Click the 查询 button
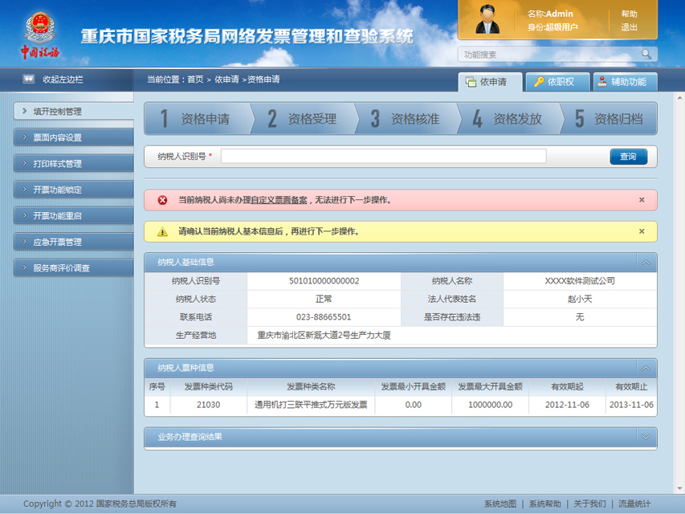 [628, 157]
